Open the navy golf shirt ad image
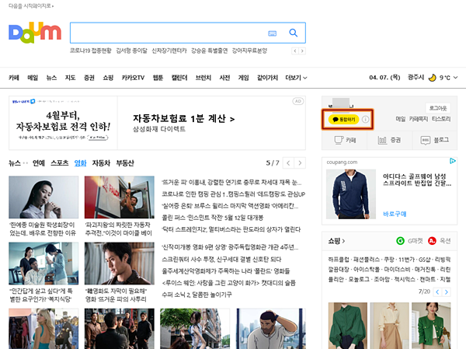Viewport: 466px width, 349px height. click(x=351, y=194)
